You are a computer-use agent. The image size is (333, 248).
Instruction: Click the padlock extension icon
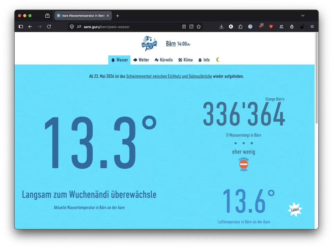pyautogui.click(x=302, y=27)
